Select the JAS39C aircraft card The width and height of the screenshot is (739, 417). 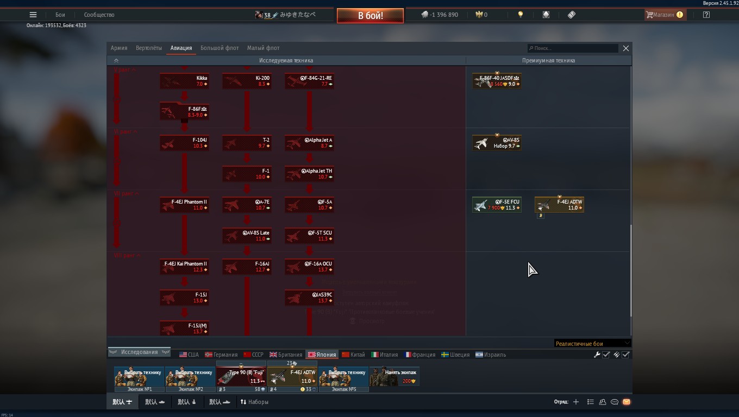(310, 298)
